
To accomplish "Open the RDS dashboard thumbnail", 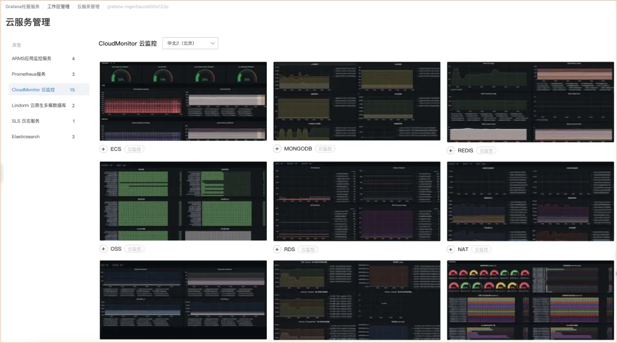I will tap(357, 201).
